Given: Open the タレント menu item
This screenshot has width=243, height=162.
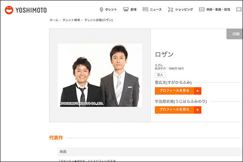Looking at the screenshot, I should pyautogui.click(x=111, y=9).
